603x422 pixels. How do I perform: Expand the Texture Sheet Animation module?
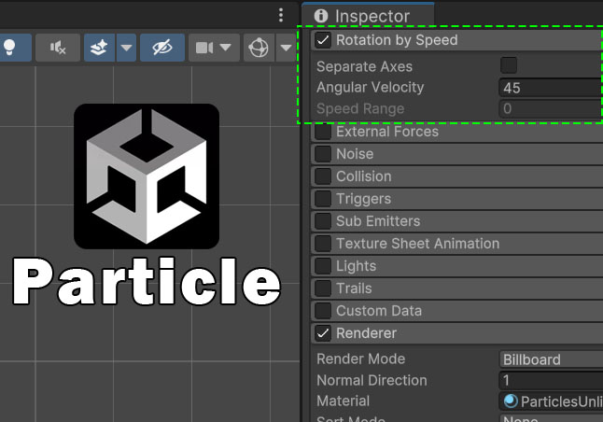pos(417,244)
